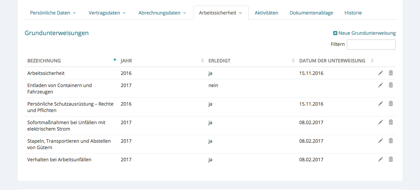Delete the Verhalten bei Arbeitsunfällen entry

pos(391,159)
